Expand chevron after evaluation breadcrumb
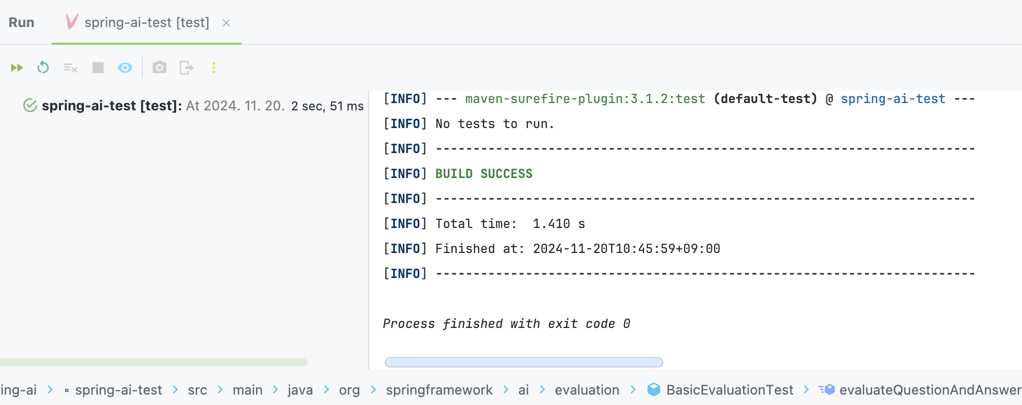 tap(633, 390)
